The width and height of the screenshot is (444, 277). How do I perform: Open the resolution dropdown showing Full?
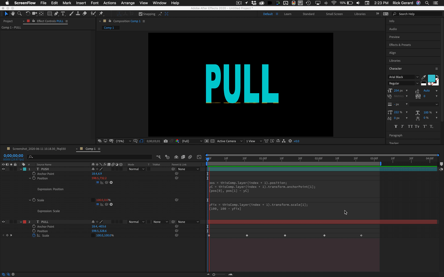tap(192, 141)
